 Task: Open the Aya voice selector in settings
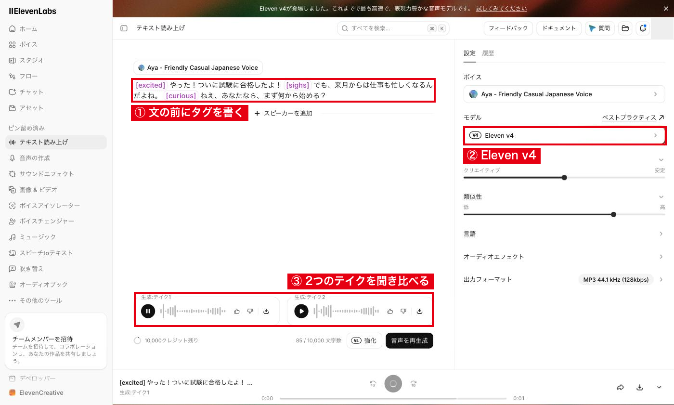564,94
